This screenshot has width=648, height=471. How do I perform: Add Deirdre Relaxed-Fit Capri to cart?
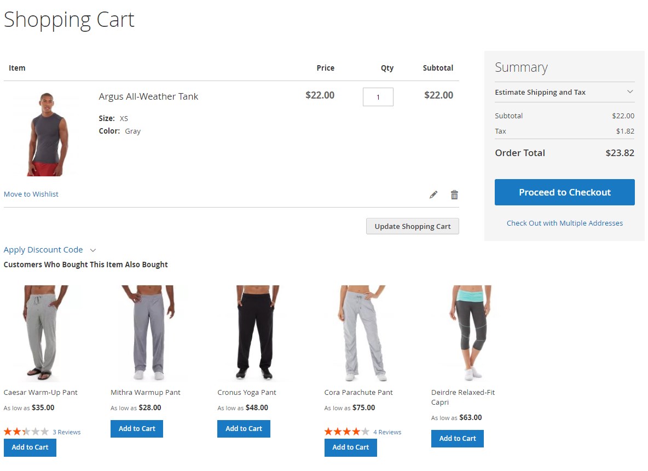point(458,439)
